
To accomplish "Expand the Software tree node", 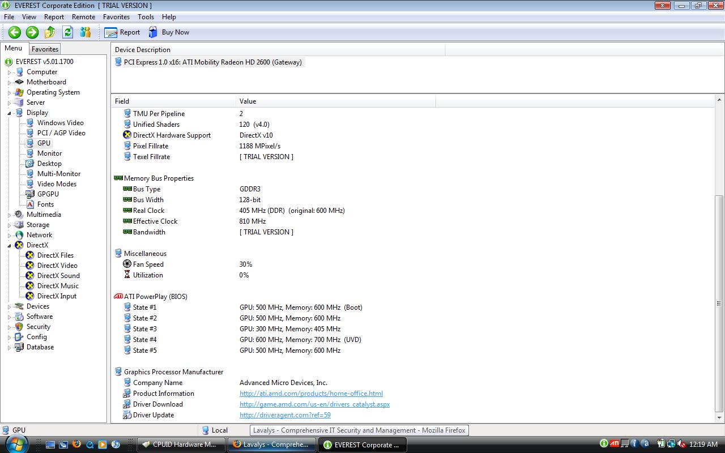I will click(10, 317).
